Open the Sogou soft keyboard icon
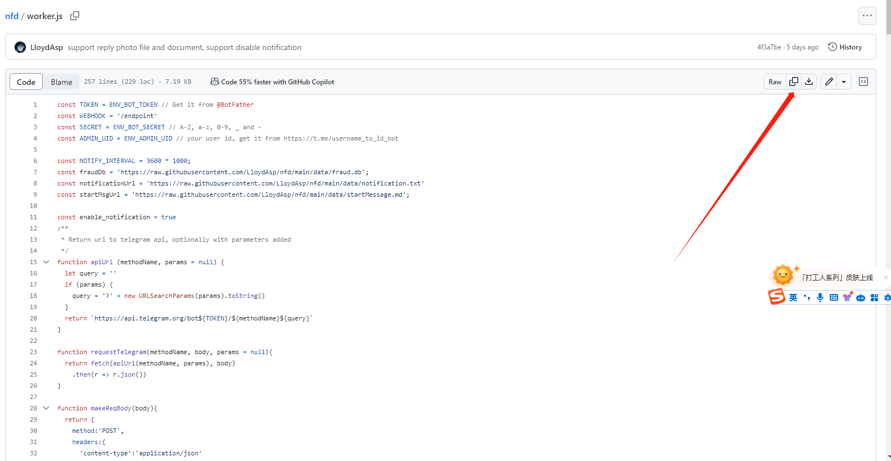Image resolution: width=891 pixels, height=461 pixels. tap(834, 297)
